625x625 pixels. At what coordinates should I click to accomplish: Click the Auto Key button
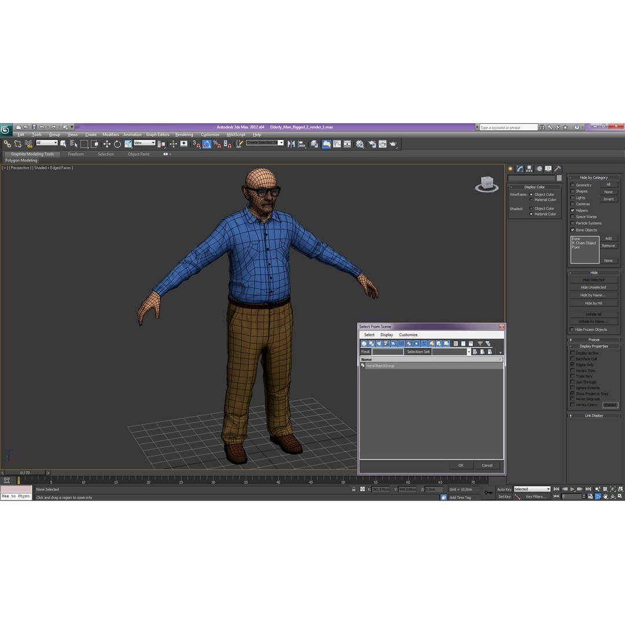[504, 489]
